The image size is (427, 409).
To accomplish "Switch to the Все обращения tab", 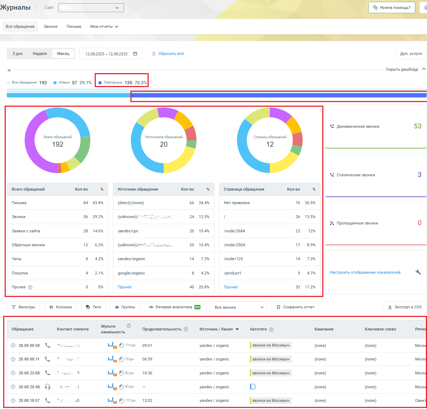I will tap(20, 27).
